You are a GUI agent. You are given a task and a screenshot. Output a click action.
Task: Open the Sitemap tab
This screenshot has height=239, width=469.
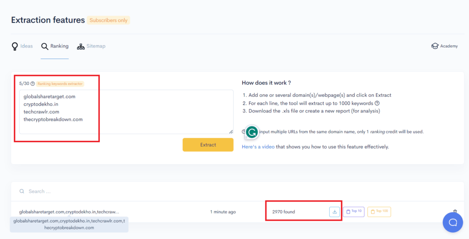[91, 46]
